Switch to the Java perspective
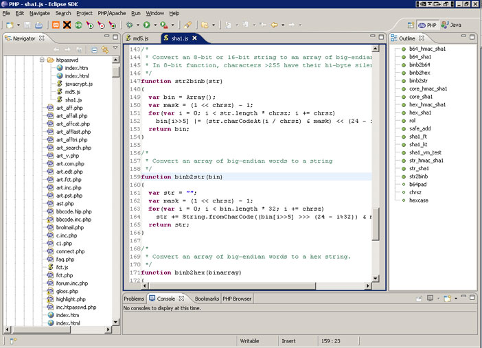Screen dimensions: 482x348 [451, 25]
